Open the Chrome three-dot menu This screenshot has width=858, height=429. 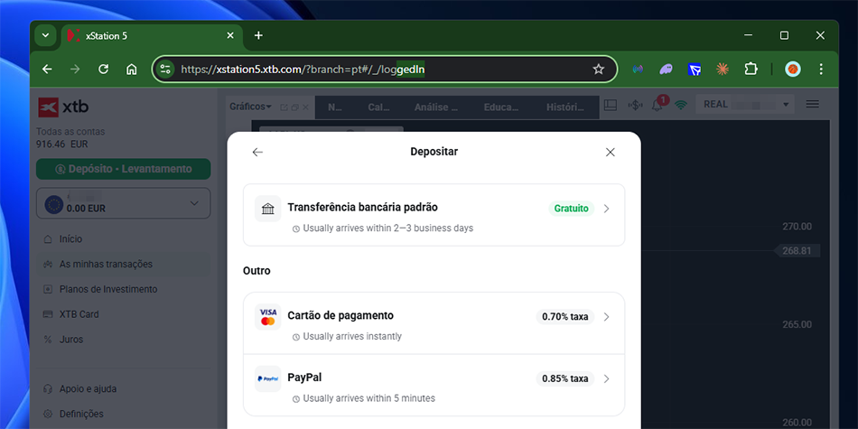[x=821, y=69]
